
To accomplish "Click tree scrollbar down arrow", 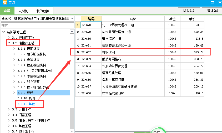I will (x=72, y=131).
